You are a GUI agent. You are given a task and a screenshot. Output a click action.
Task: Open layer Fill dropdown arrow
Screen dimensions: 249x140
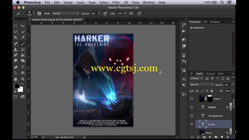pos(233,91)
